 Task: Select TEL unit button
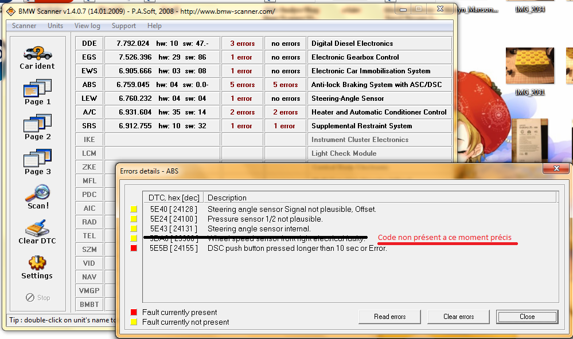coord(89,236)
